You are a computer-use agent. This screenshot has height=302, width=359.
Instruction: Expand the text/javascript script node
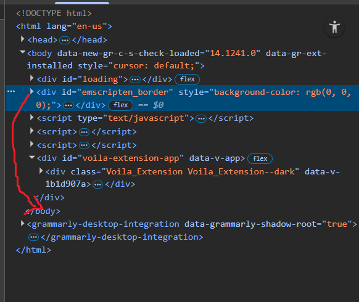click(x=32, y=118)
